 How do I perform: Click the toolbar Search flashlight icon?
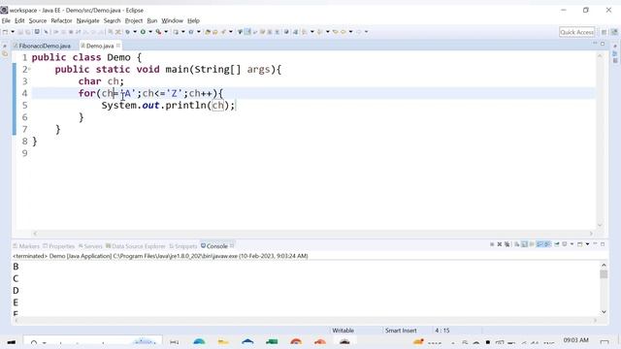click(223, 32)
